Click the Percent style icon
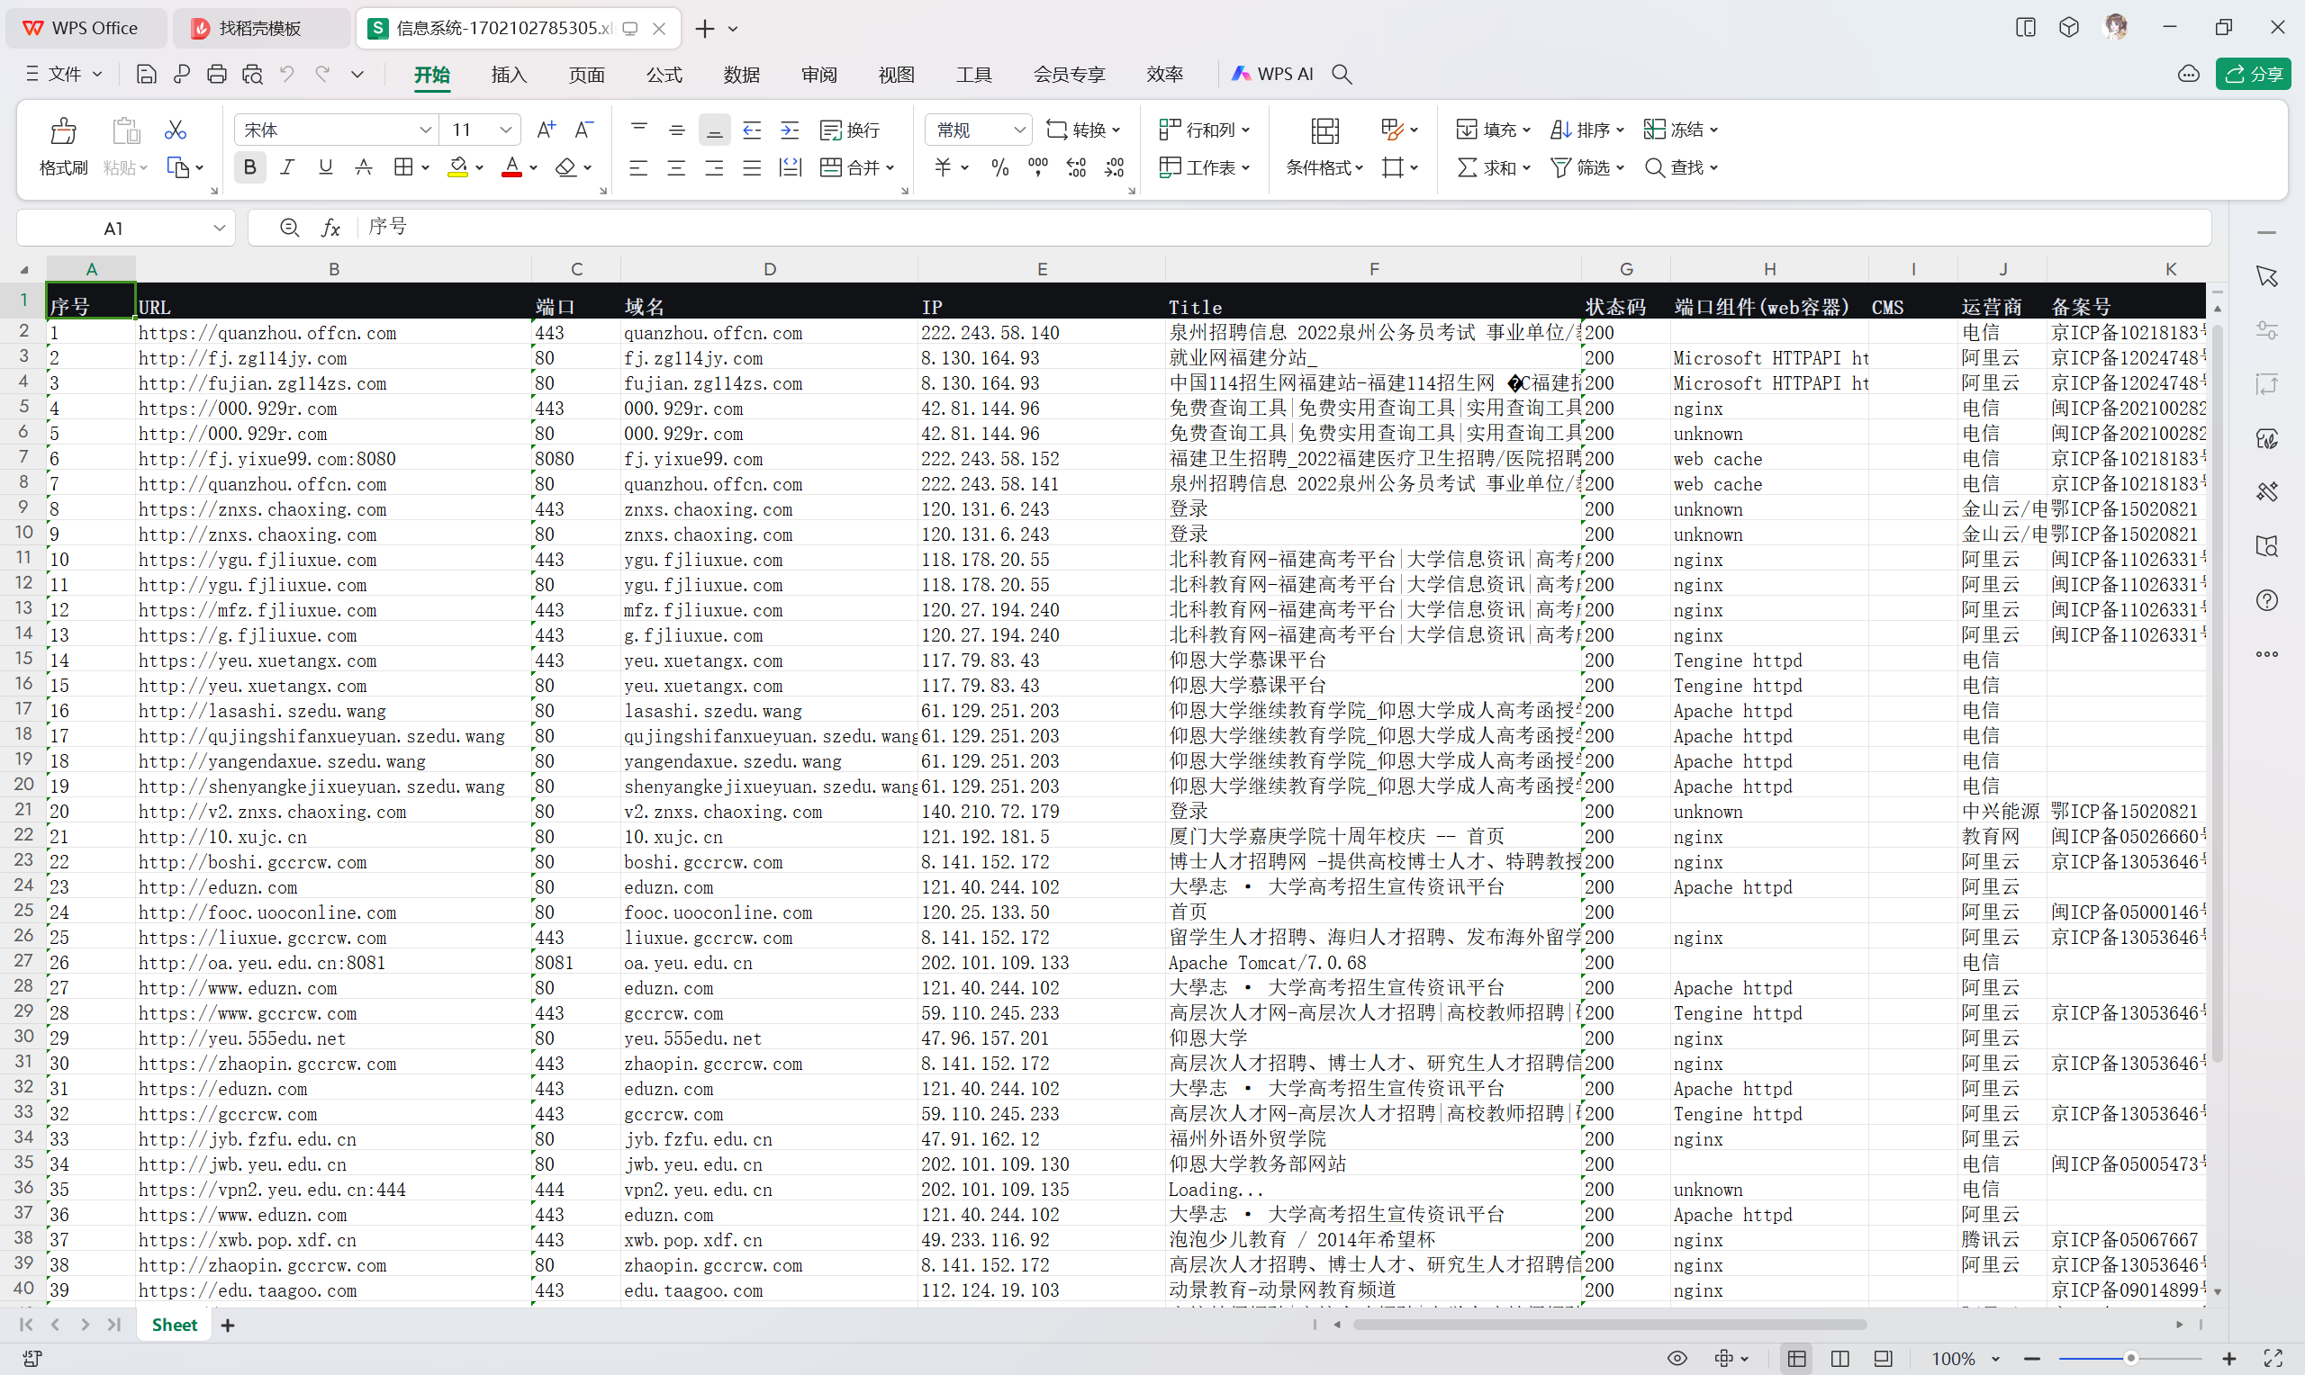 [1000, 167]
